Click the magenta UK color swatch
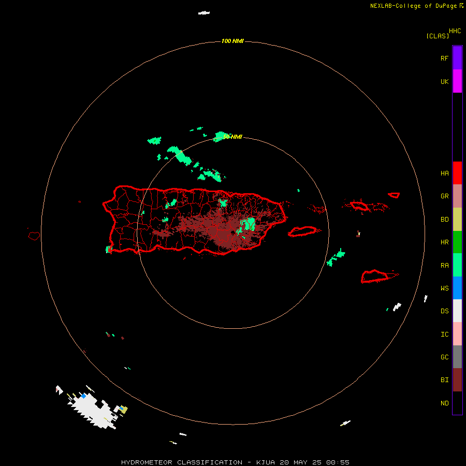The height and width of the screenshot is (466, 466). pos(457,81)
